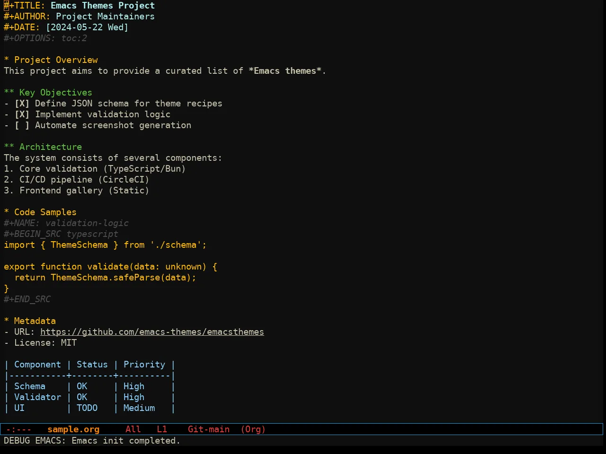Fold the 'Key Objectives' subheading stars
606x454 pixels.
(9, 93)
